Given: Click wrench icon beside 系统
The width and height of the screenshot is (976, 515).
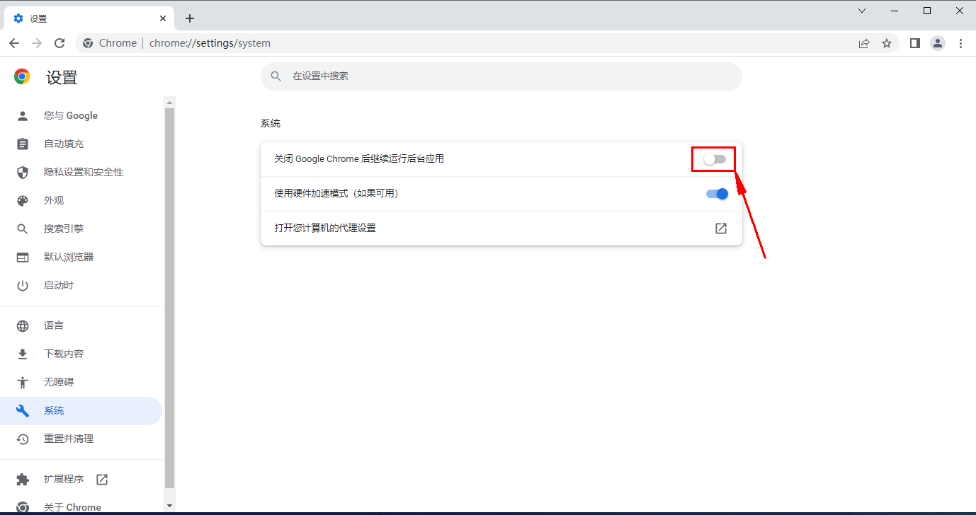Looking at the screenshot, I should (23, 410).
